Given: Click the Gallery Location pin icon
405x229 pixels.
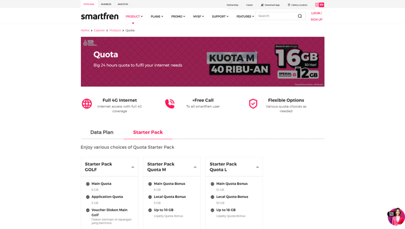Looking at the screenshot, I should (x=289, y=5).
